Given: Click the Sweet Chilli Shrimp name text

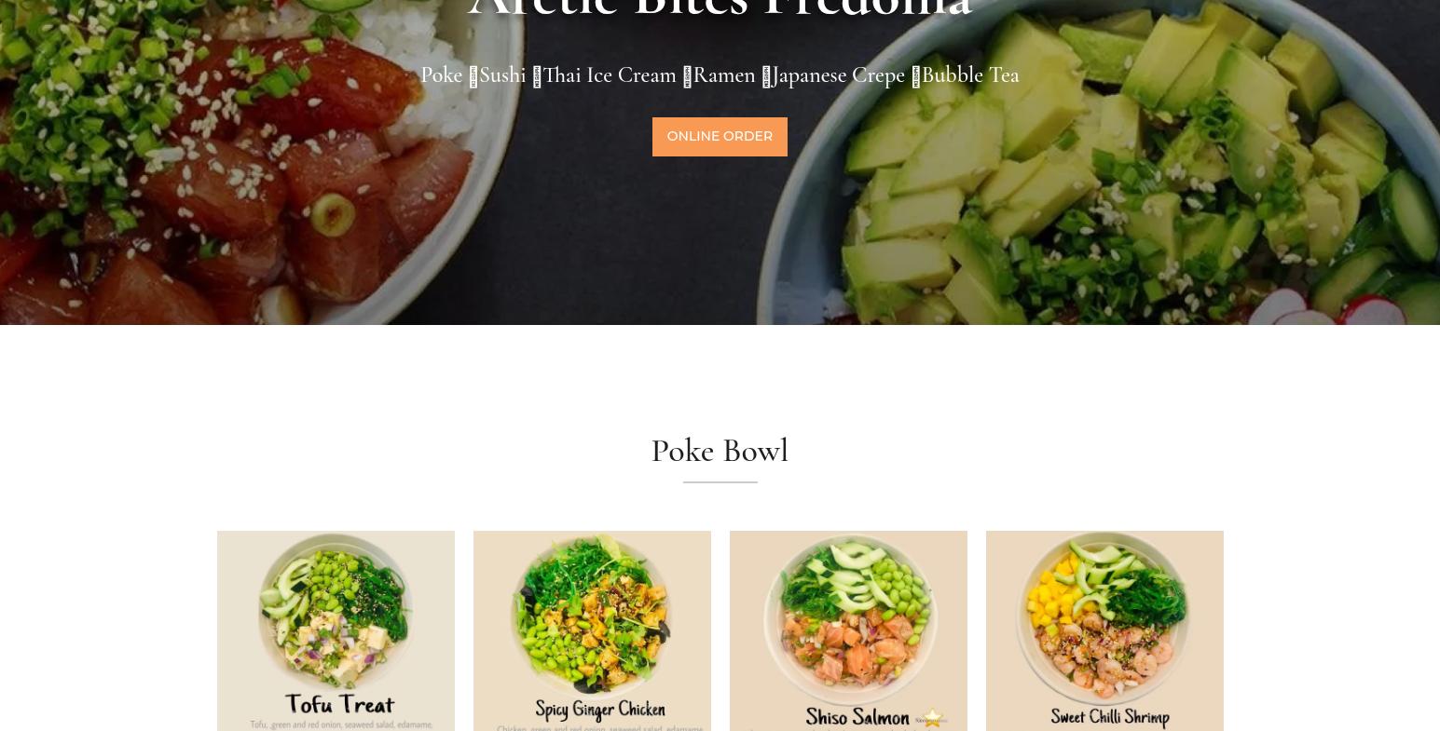Looking at the screenshot, I should [1109, 717].
